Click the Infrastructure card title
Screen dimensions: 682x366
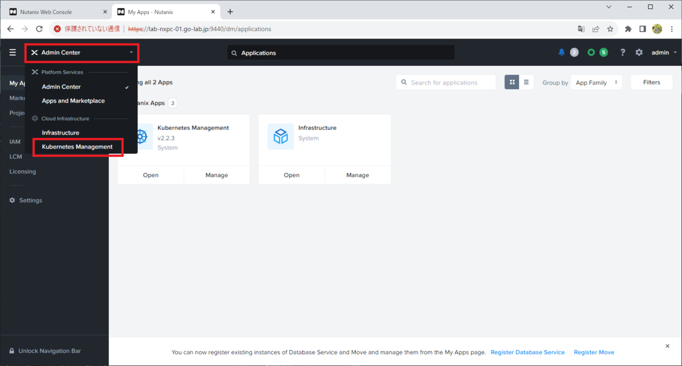(x=317, y=128)
